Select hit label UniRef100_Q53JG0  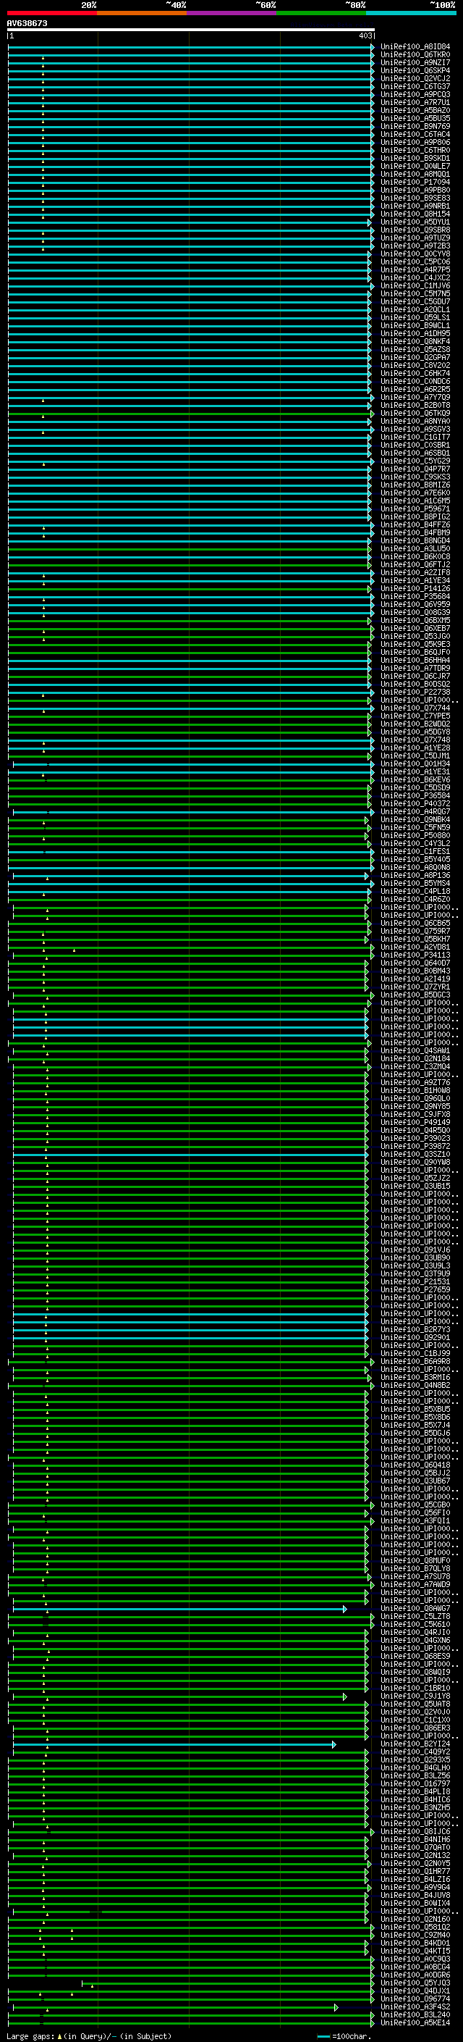(415, 637)
